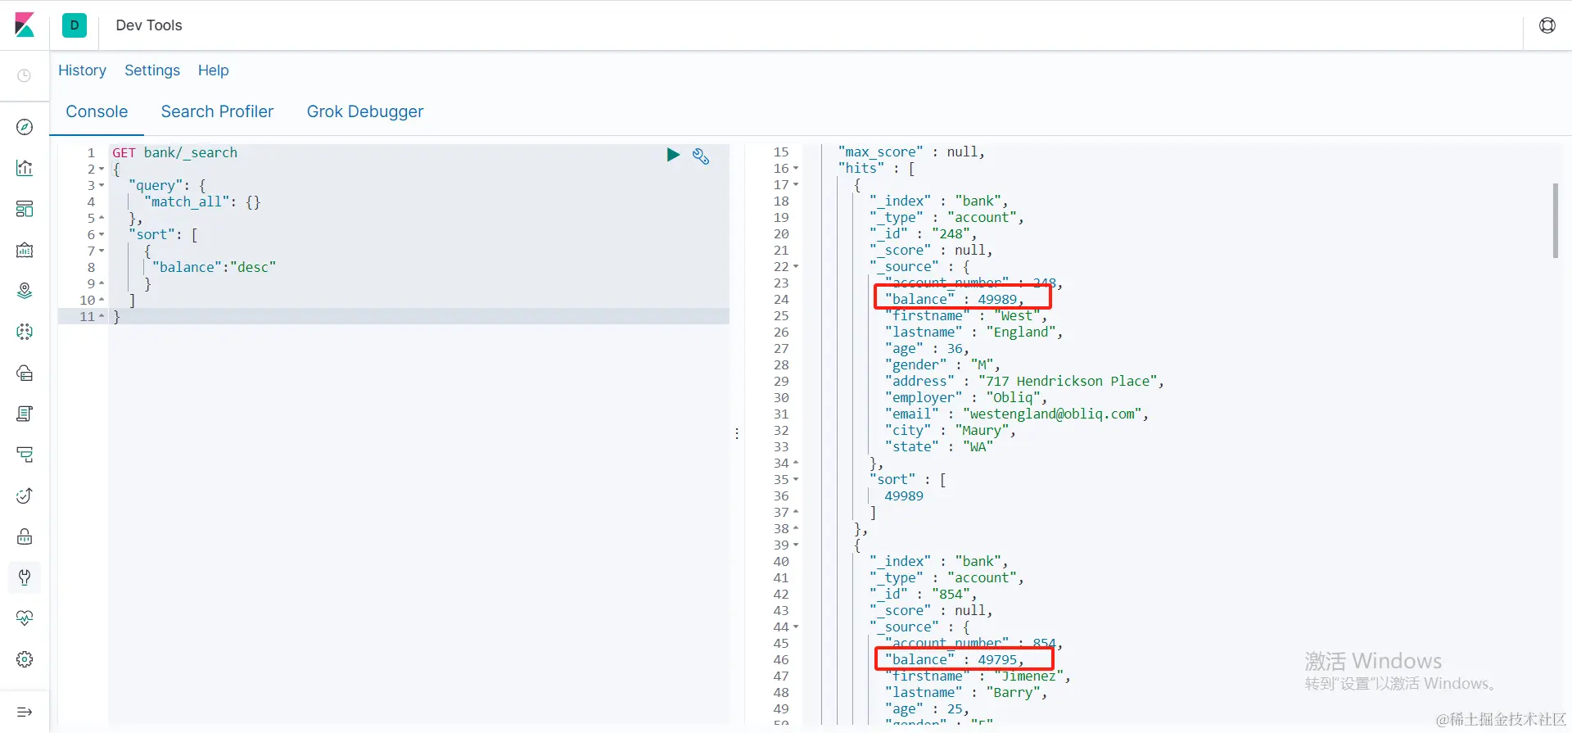Open Uptime icon in sidebar
The width and height of the screenshot is (1572, 733).
pos(25,495)
